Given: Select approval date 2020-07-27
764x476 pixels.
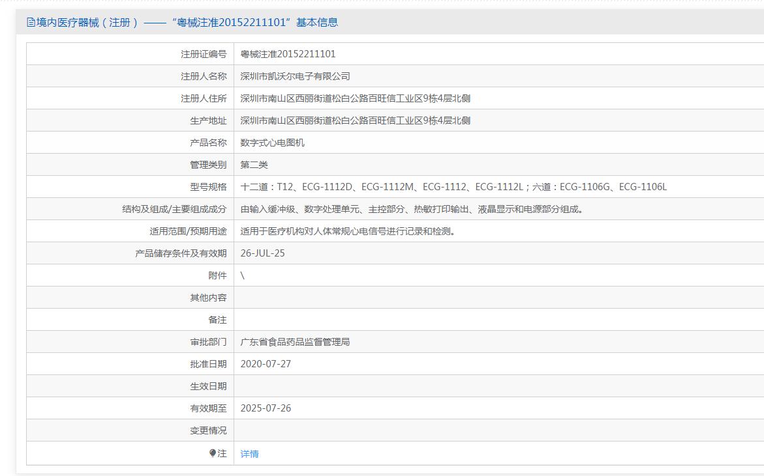Looking at the screenshot, I should coord(266,364).
